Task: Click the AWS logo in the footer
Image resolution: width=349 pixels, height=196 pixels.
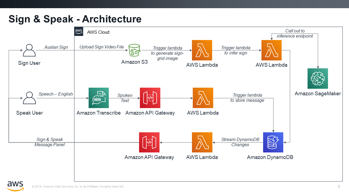Action: [15, 186]
